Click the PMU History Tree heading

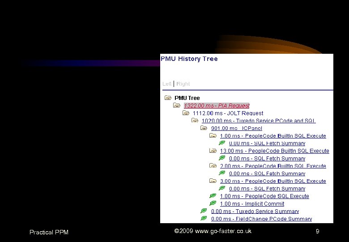point(189,59)
